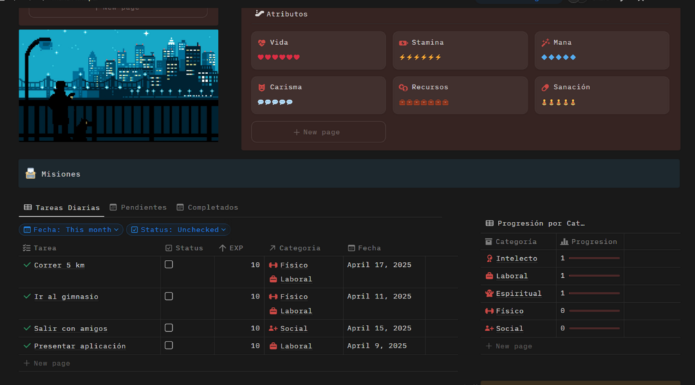Click the people icon in Social progression row
The width and height of the screenshot is (695, 385).
coord(490,328)
